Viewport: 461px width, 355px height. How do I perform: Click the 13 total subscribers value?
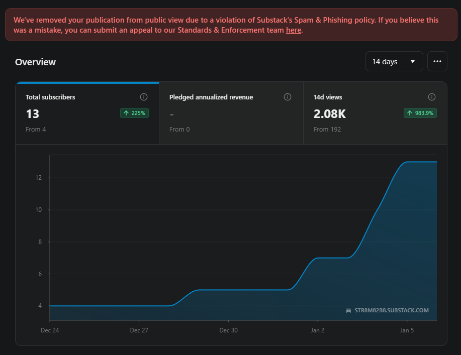pyautogui.click(x=32, y=114)
